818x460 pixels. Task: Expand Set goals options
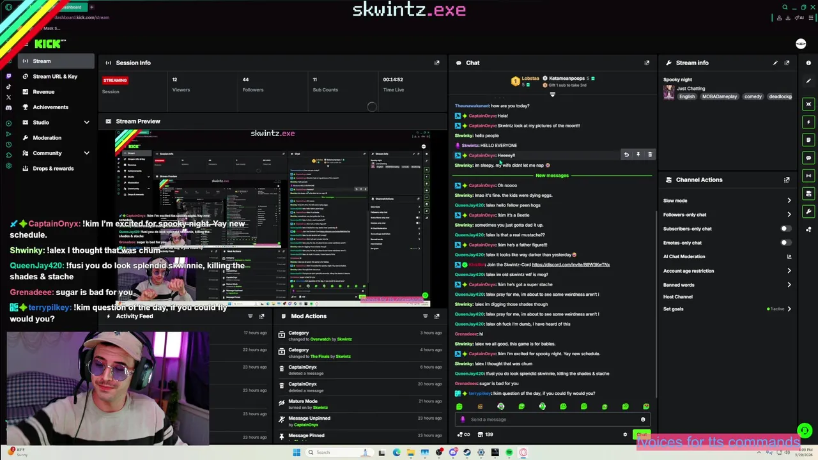[789, 309]
